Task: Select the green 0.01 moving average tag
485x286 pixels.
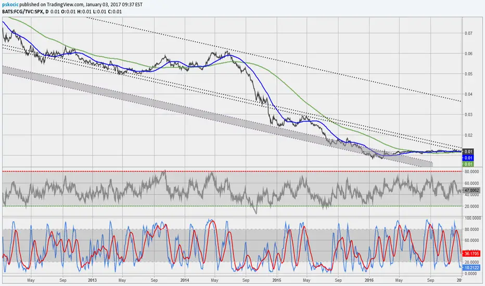Action: (x=468, y=164)
